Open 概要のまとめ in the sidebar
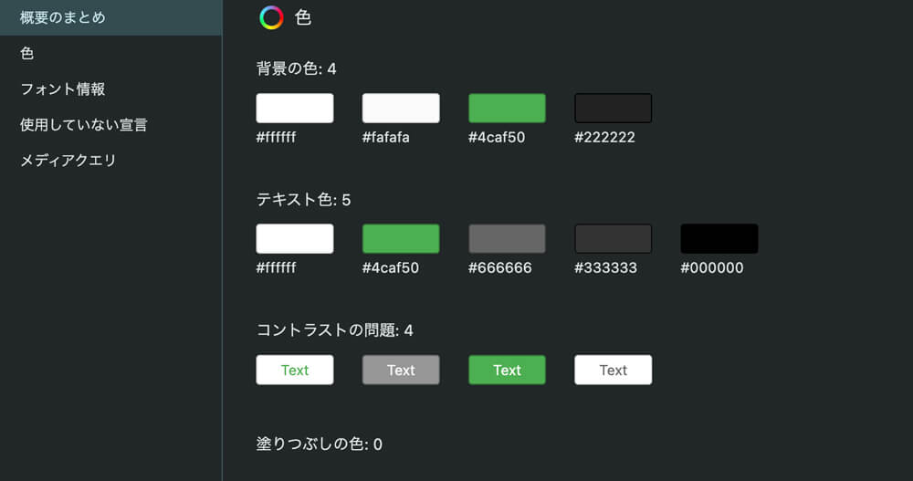 (63, 17)
